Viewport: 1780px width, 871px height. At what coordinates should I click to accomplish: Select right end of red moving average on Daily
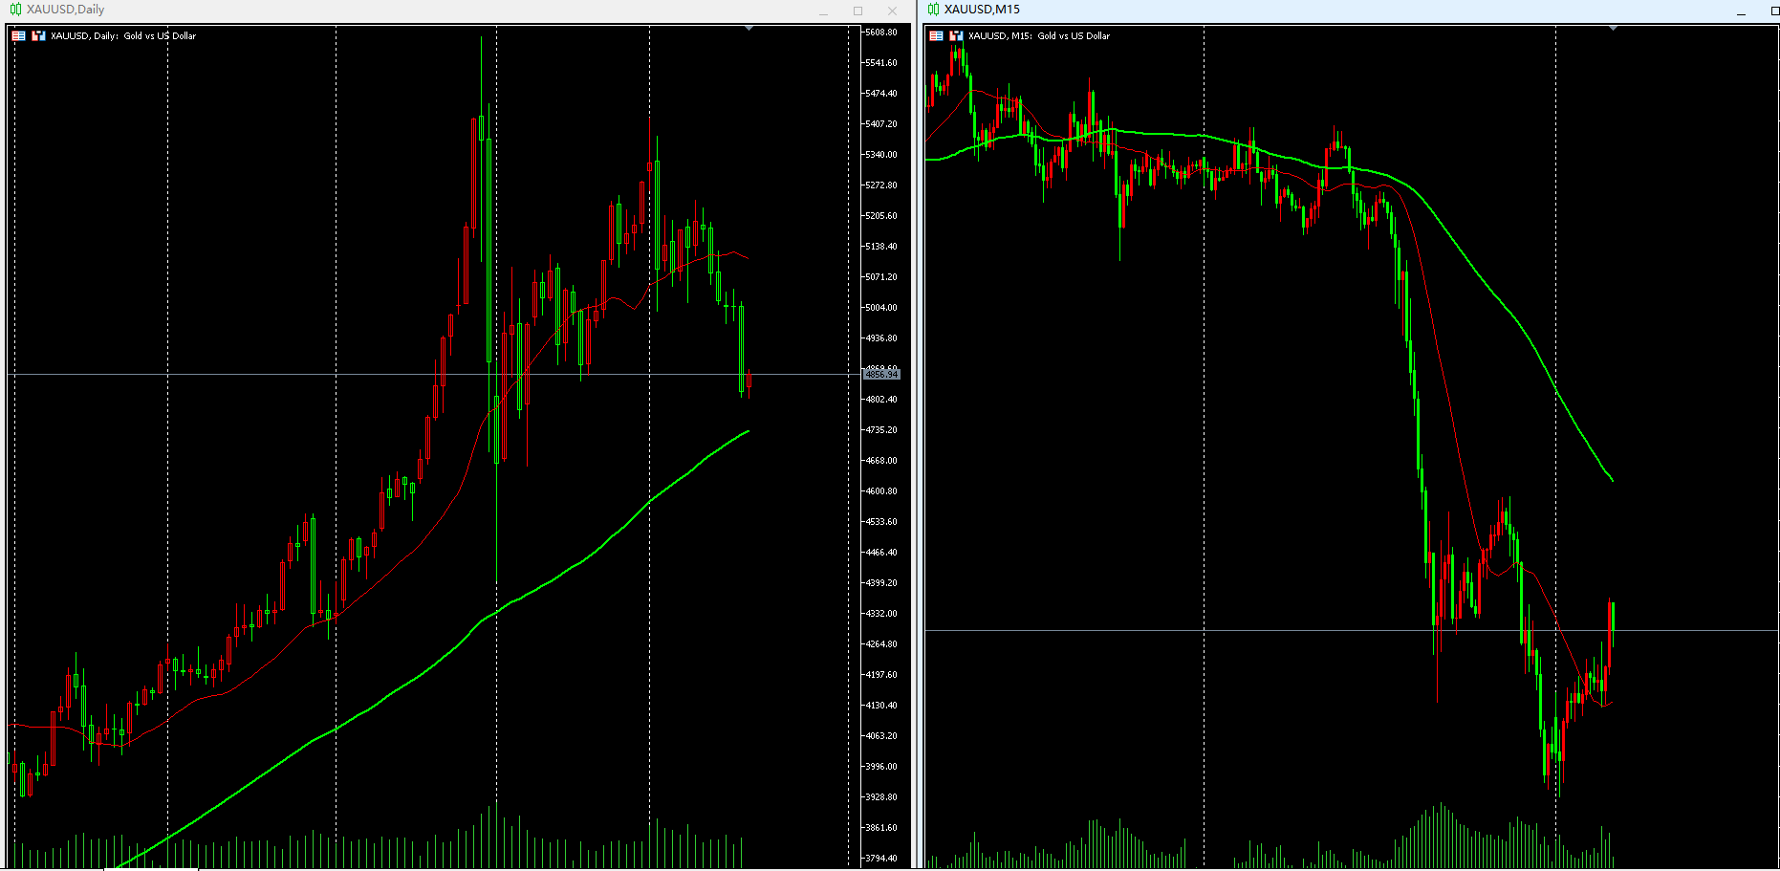tap(748, 258)
